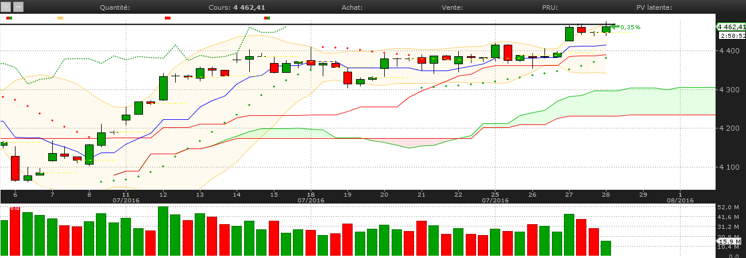Click the Vente label in header

(453, 7)
